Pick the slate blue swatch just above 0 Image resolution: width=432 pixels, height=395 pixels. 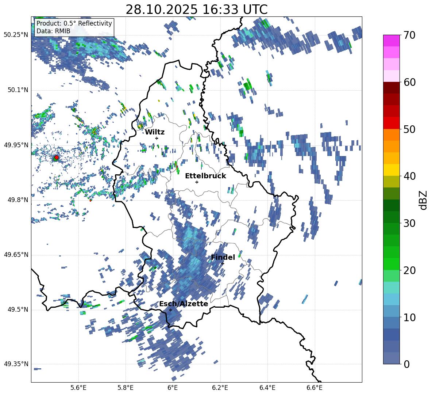tap(391, 358)
